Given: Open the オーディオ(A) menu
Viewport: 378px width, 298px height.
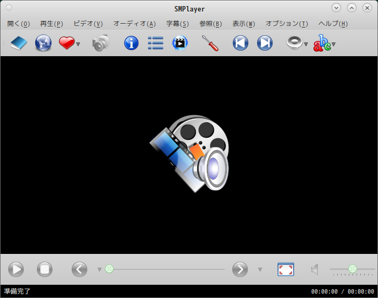Looking at the screenshot, I should click(135, 24).
